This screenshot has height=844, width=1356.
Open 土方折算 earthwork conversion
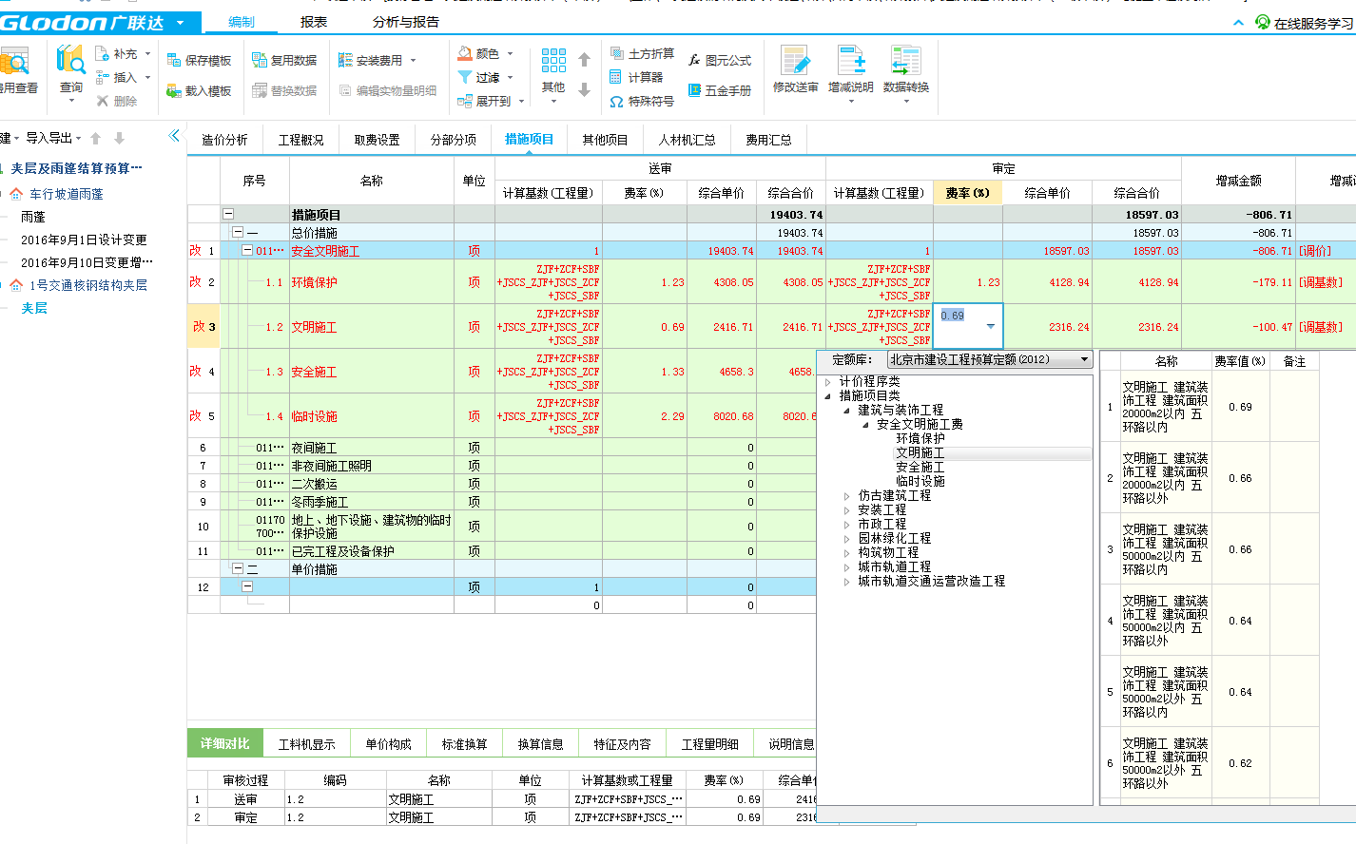pos(642,54)
